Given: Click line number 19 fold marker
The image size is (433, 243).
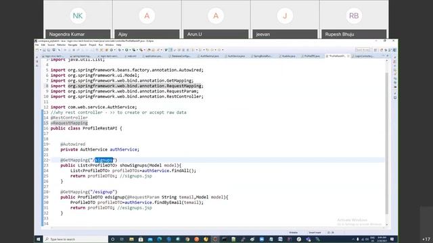Looking at the screenshot, I should [x=49, y=144].
